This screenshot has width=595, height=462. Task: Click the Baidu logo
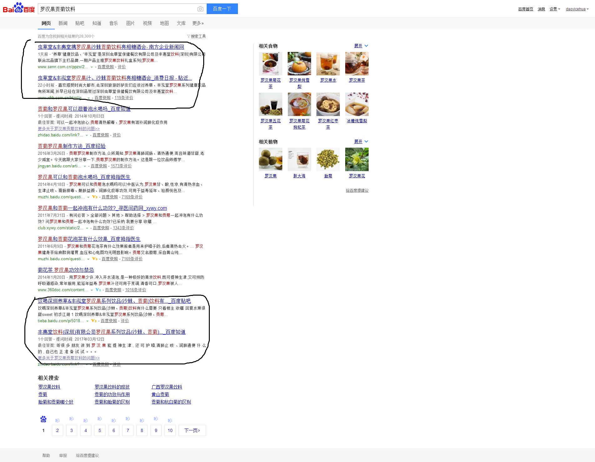[x=19, y=8]
